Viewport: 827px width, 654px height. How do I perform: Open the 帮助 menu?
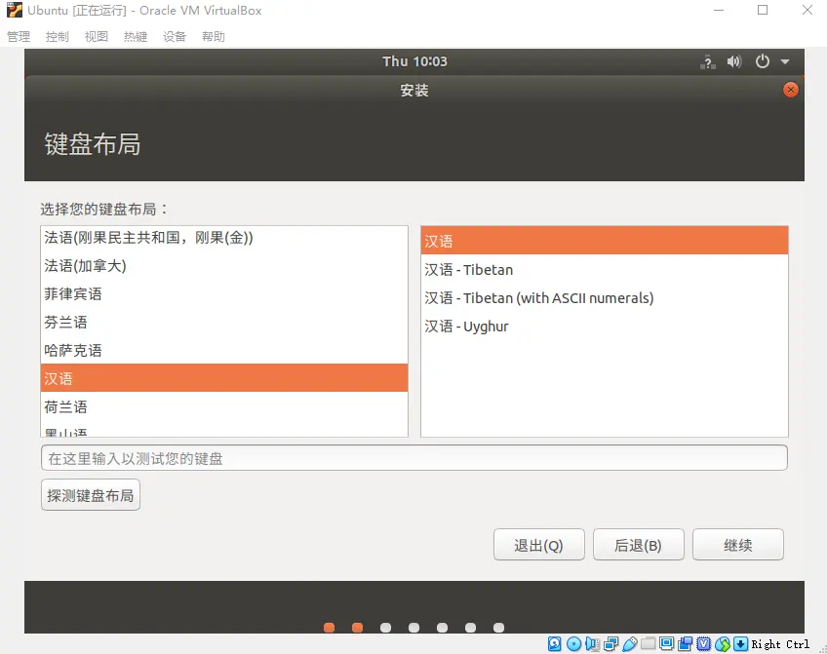coord(213,36)
